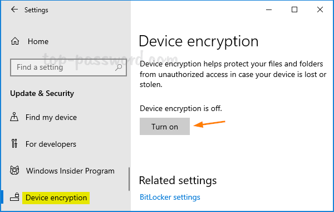This screenshot has width=334, height=212.
Task: Select Find my device label
Action: [51, 117]
